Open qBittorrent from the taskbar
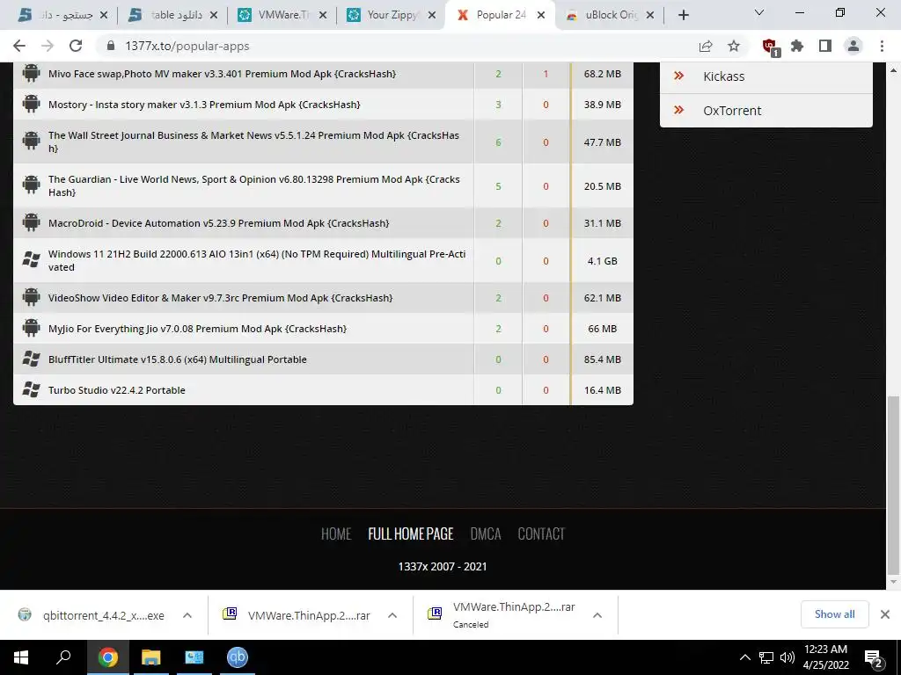This screenshot has width=901, height=675. (x=238, y=657)
